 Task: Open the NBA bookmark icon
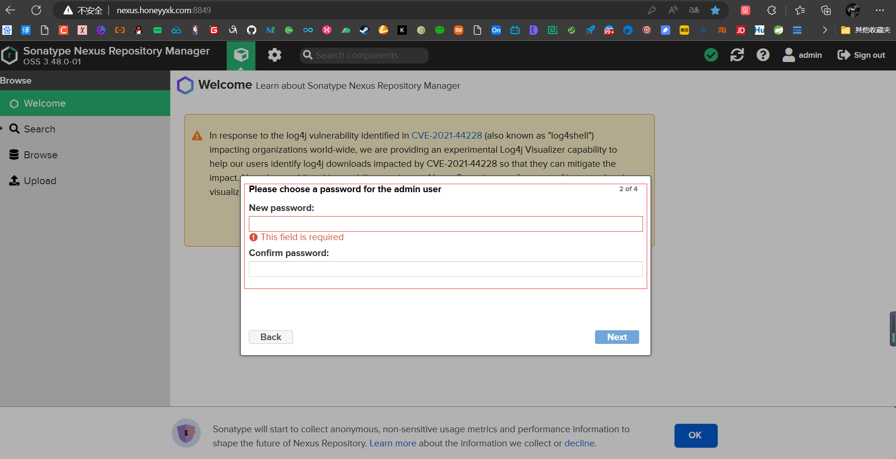(x=195, y=30)
